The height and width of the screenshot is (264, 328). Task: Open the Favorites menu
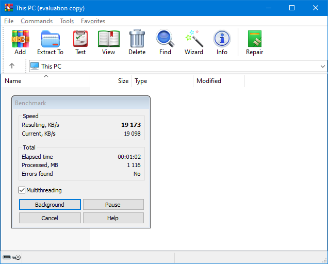click(x=93, y=21)
